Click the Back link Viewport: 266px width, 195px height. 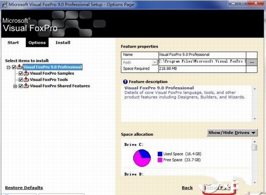pos(187,188)
